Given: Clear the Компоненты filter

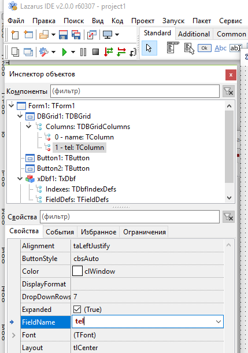Looking at the screenshot, I should [x=229, y=91].
